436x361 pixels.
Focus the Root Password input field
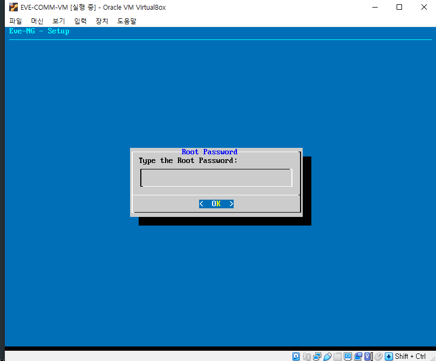(x=216, y=178)
